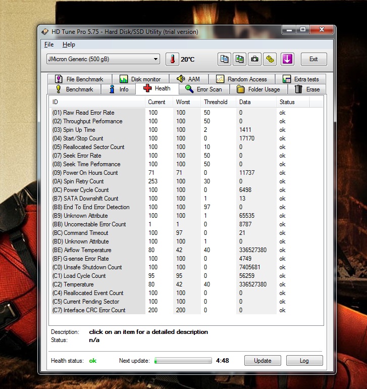Click the HD Tune title bar app icon
The height and width of the screenshot is (389, 367).
45,32
